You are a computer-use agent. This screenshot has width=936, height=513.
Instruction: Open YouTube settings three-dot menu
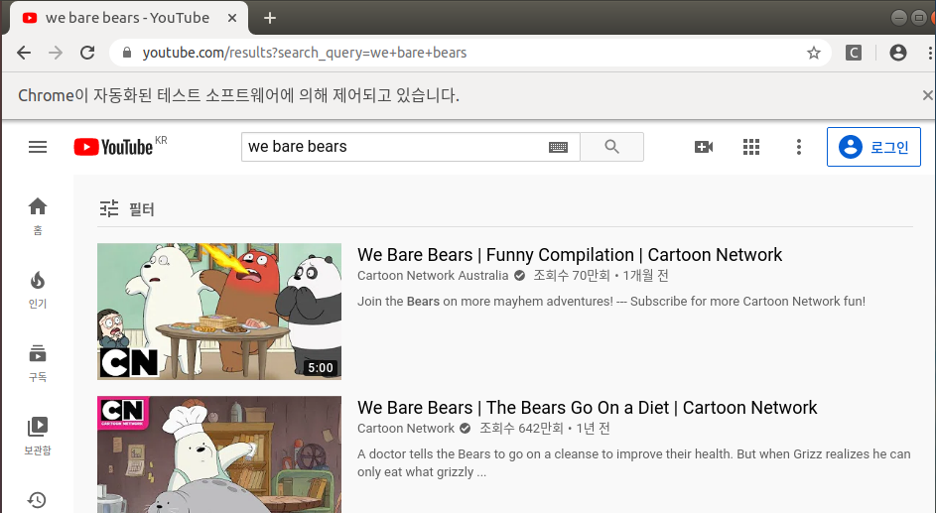point(799,147)
